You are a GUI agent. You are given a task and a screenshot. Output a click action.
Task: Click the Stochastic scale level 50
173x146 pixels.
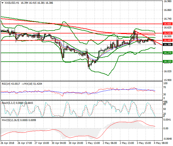coord(164,109)
